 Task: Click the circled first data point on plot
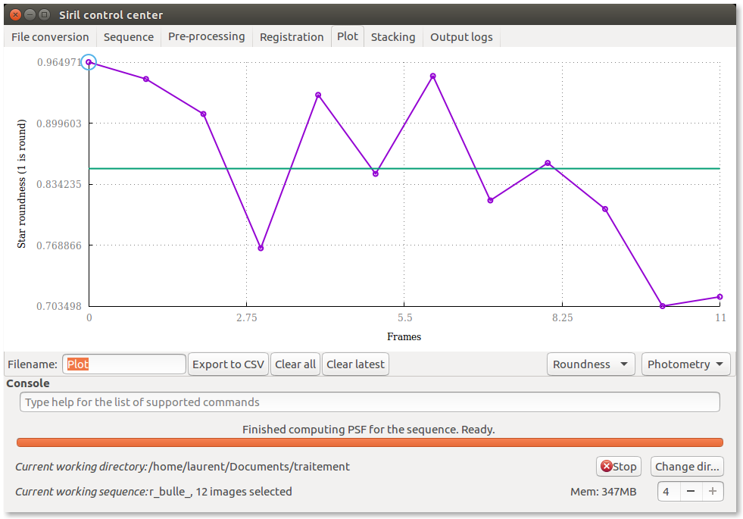point(89,62)
